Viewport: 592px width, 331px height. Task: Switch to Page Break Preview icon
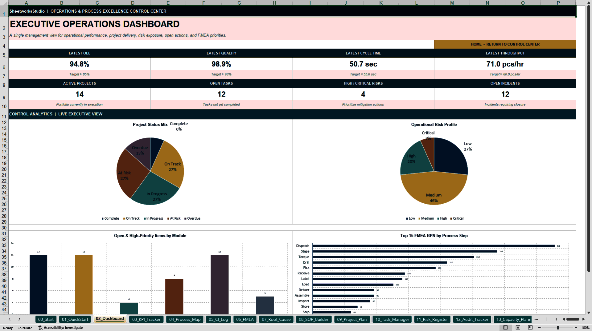[530, 328]
